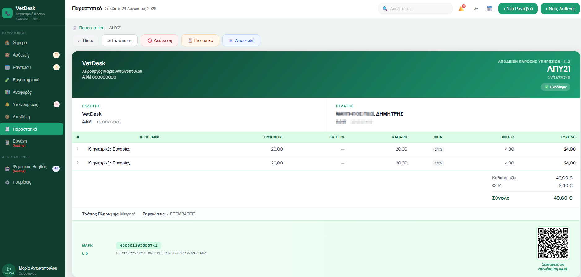Go to Ραντεβού menu item
The image size is (581, 277).
tap(32, 67)
